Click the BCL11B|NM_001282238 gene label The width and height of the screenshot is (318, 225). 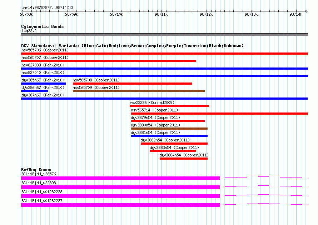42,192
